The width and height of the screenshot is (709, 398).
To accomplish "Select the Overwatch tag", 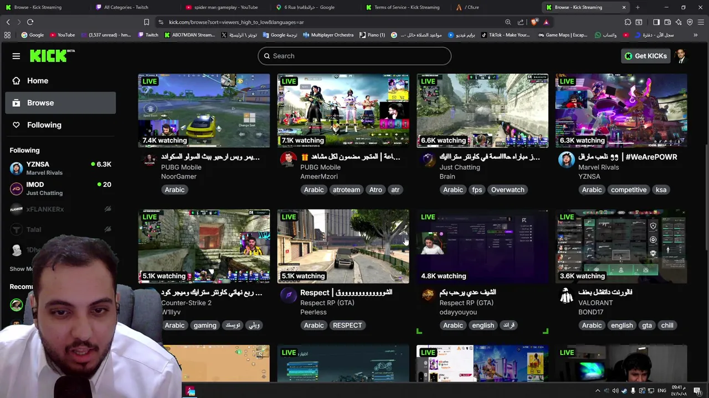I will (x=507, y=190).
